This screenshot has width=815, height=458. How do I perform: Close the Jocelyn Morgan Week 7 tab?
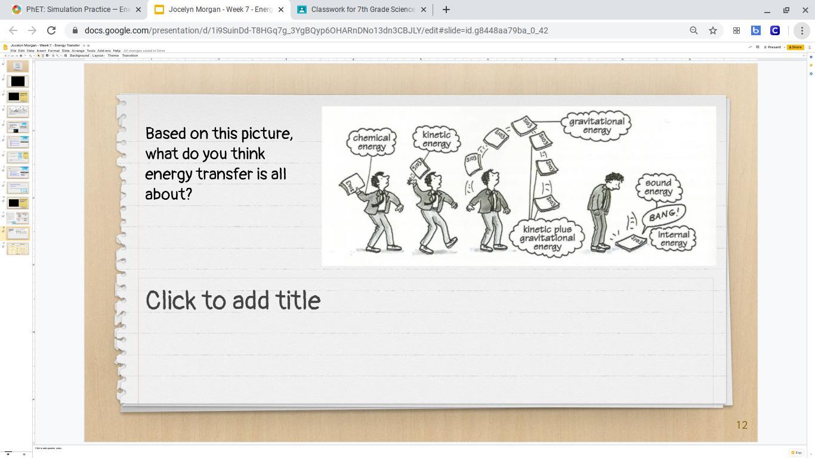[x=280, y=10]
